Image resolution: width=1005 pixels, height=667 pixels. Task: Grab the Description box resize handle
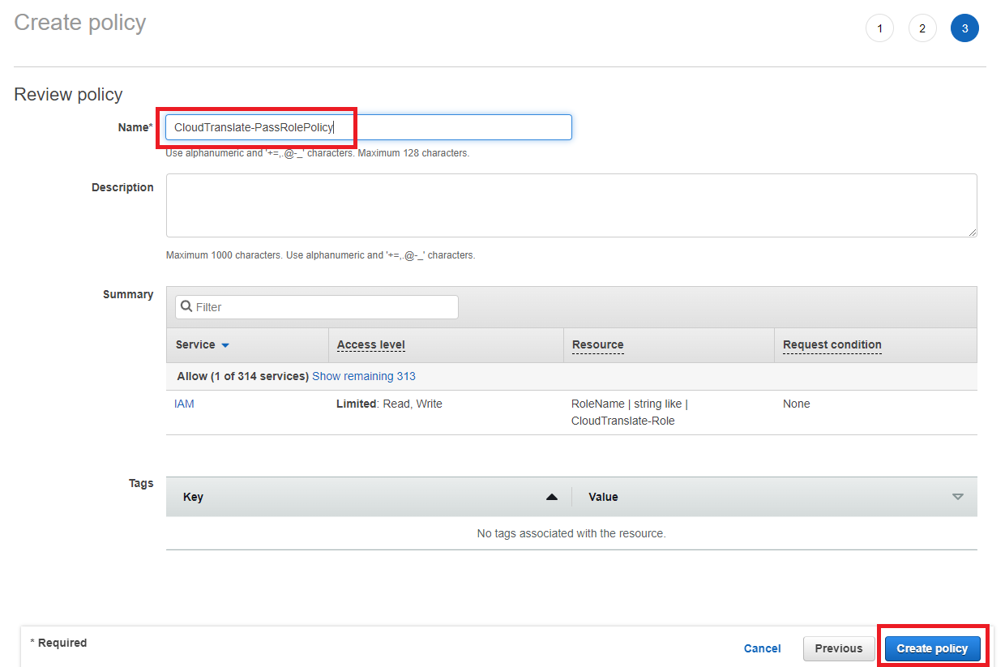click(x=972, y=232)
